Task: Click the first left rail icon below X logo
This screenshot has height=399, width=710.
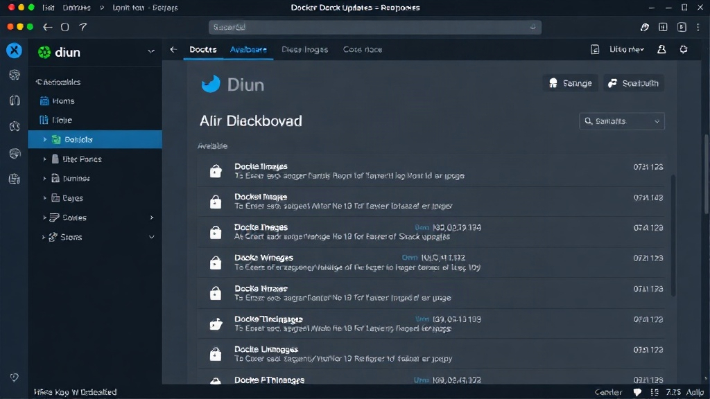Action: tap(15, 75)
